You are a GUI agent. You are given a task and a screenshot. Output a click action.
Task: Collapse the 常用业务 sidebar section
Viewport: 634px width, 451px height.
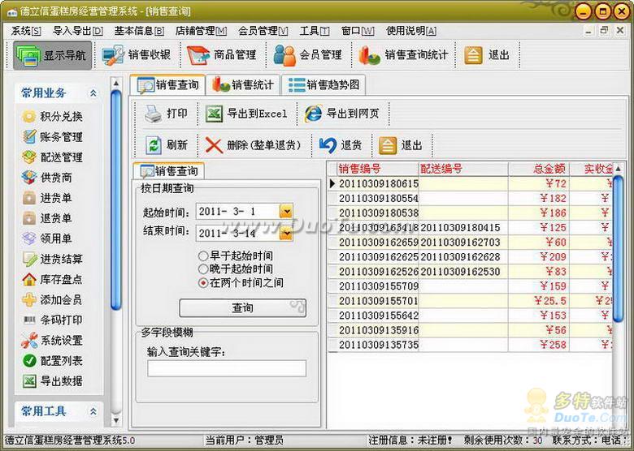(93, 93)
